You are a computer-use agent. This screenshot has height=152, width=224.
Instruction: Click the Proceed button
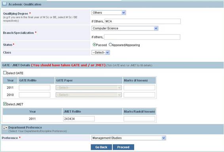pos(123,147)
